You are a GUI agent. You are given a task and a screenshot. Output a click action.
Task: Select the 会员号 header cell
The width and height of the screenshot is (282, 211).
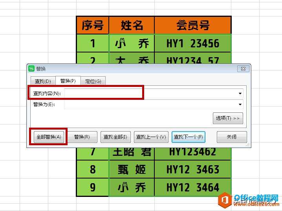(x=192, y=25)
